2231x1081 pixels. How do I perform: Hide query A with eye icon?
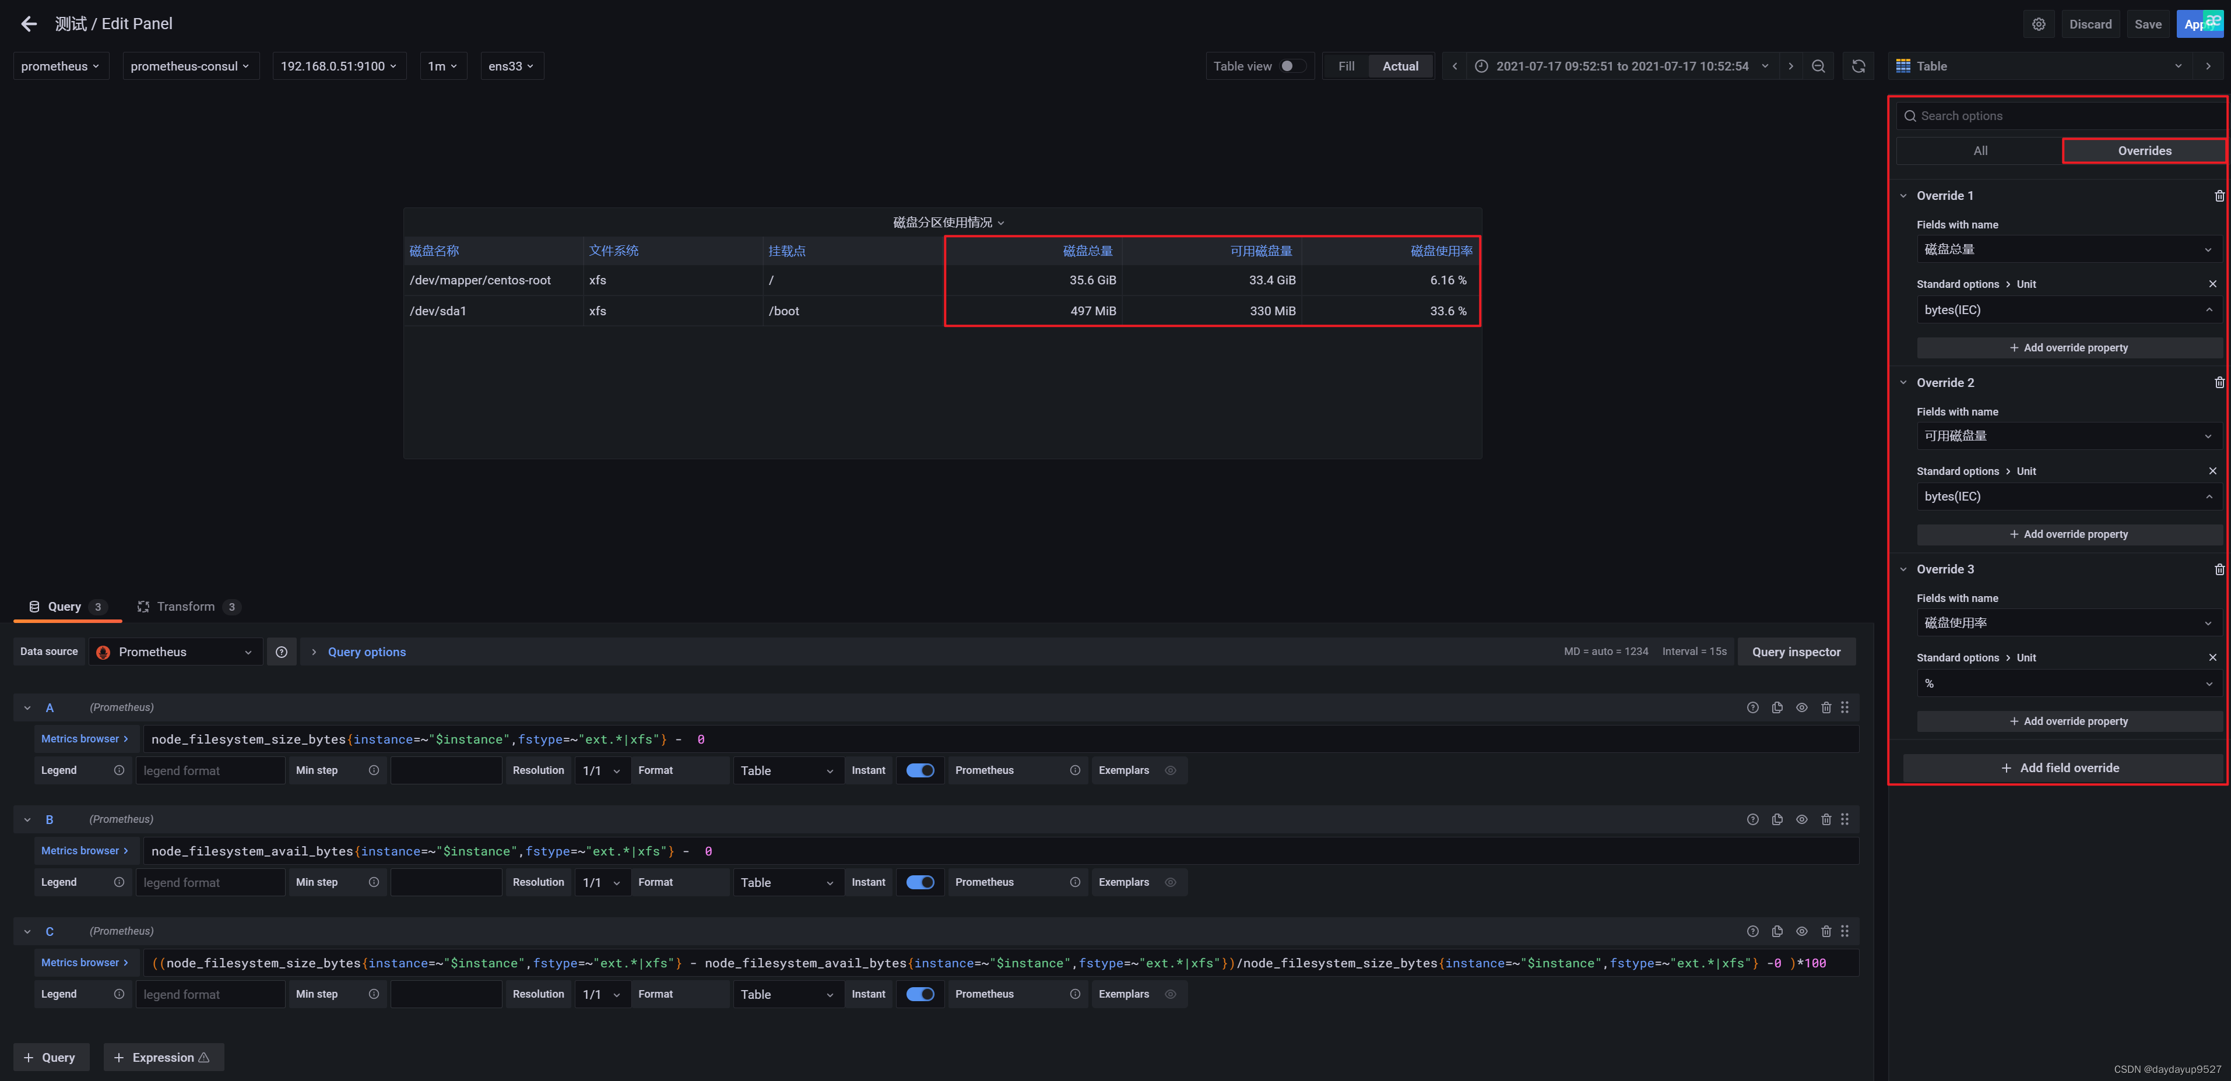pyautogui.click(x=1801, y=708)
